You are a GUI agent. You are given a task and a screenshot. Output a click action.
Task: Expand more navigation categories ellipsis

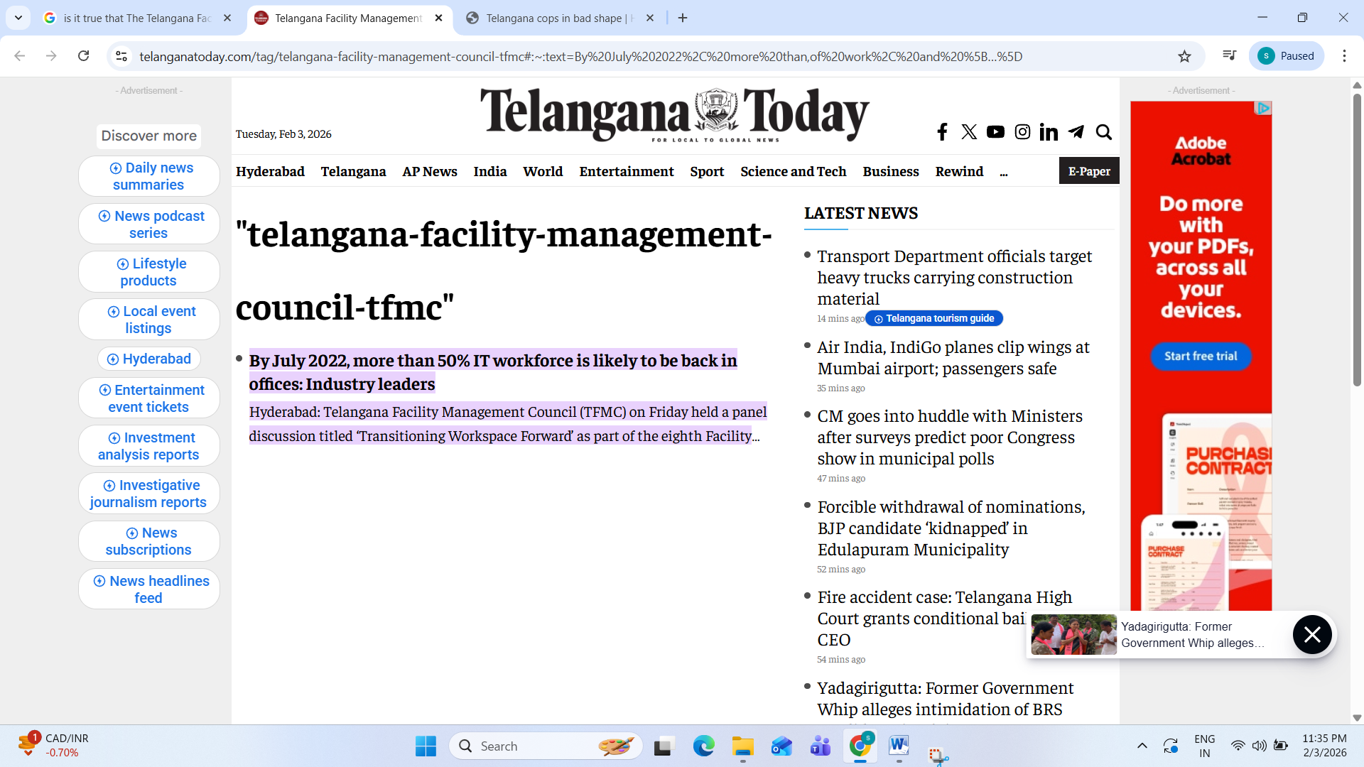click(1003, 173)
